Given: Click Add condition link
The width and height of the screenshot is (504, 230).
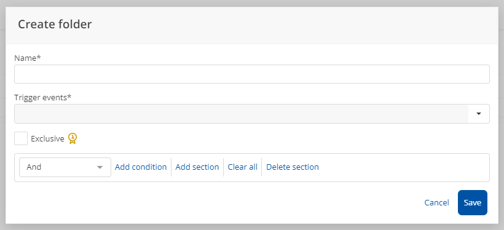Looking at the screenshot, I should (141, 167).
